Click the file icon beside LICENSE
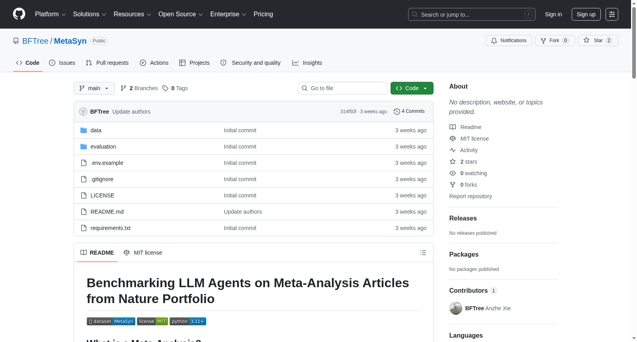The width and height of the screenshot is (637, 342). click(x=84, y=195)
